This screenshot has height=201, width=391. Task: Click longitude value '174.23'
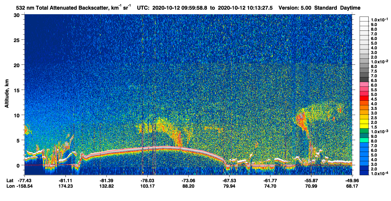point(66,186)
